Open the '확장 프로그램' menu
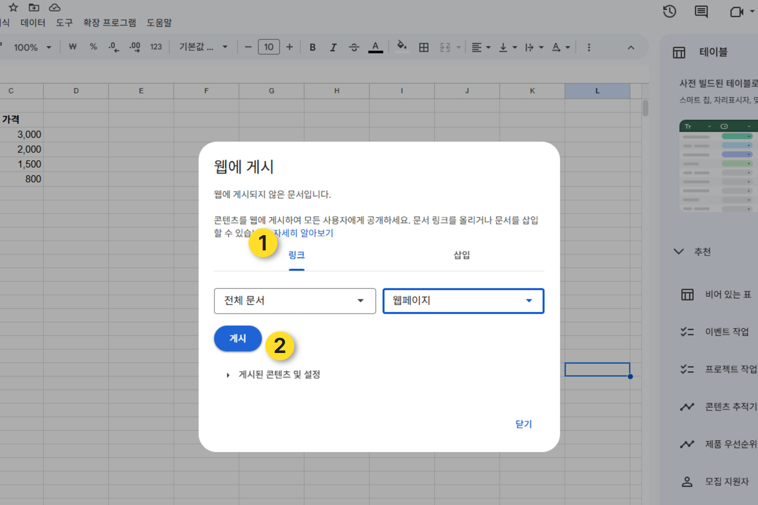This screenshot has height=505, width=758. tap(109, 23)
